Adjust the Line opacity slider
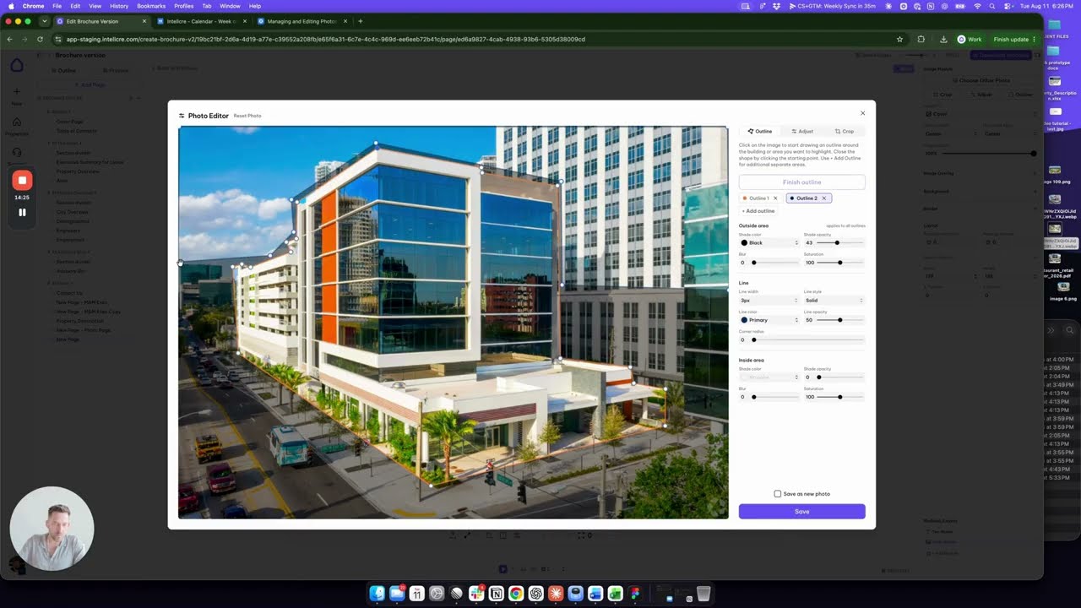The height and width of the screenshot is (608, 1081). [840, 320]
